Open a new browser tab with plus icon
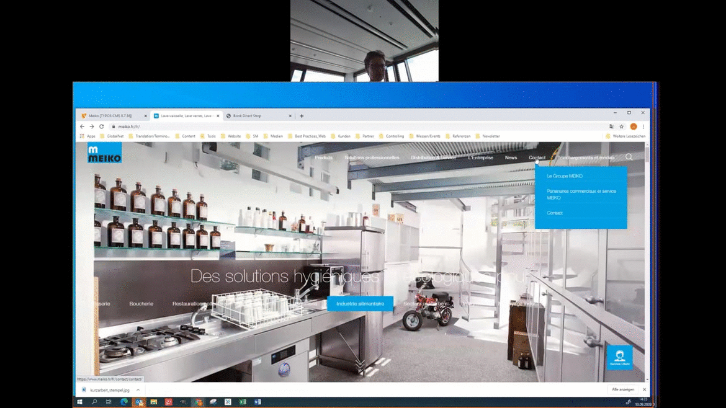Viewport: 726px width, 408px height. point(302,116)
